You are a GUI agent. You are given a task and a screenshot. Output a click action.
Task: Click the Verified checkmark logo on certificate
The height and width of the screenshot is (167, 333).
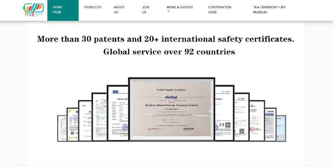[171, 97]
